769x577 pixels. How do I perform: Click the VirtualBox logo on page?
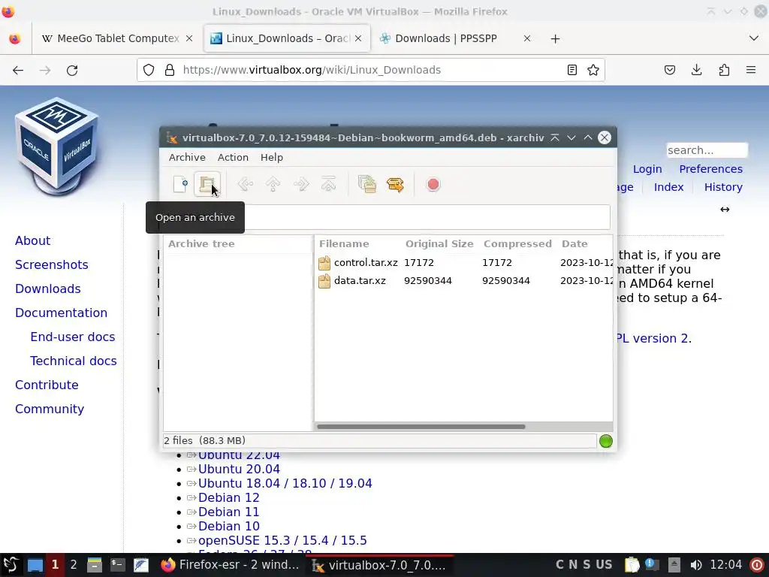(x=57, y=146)
